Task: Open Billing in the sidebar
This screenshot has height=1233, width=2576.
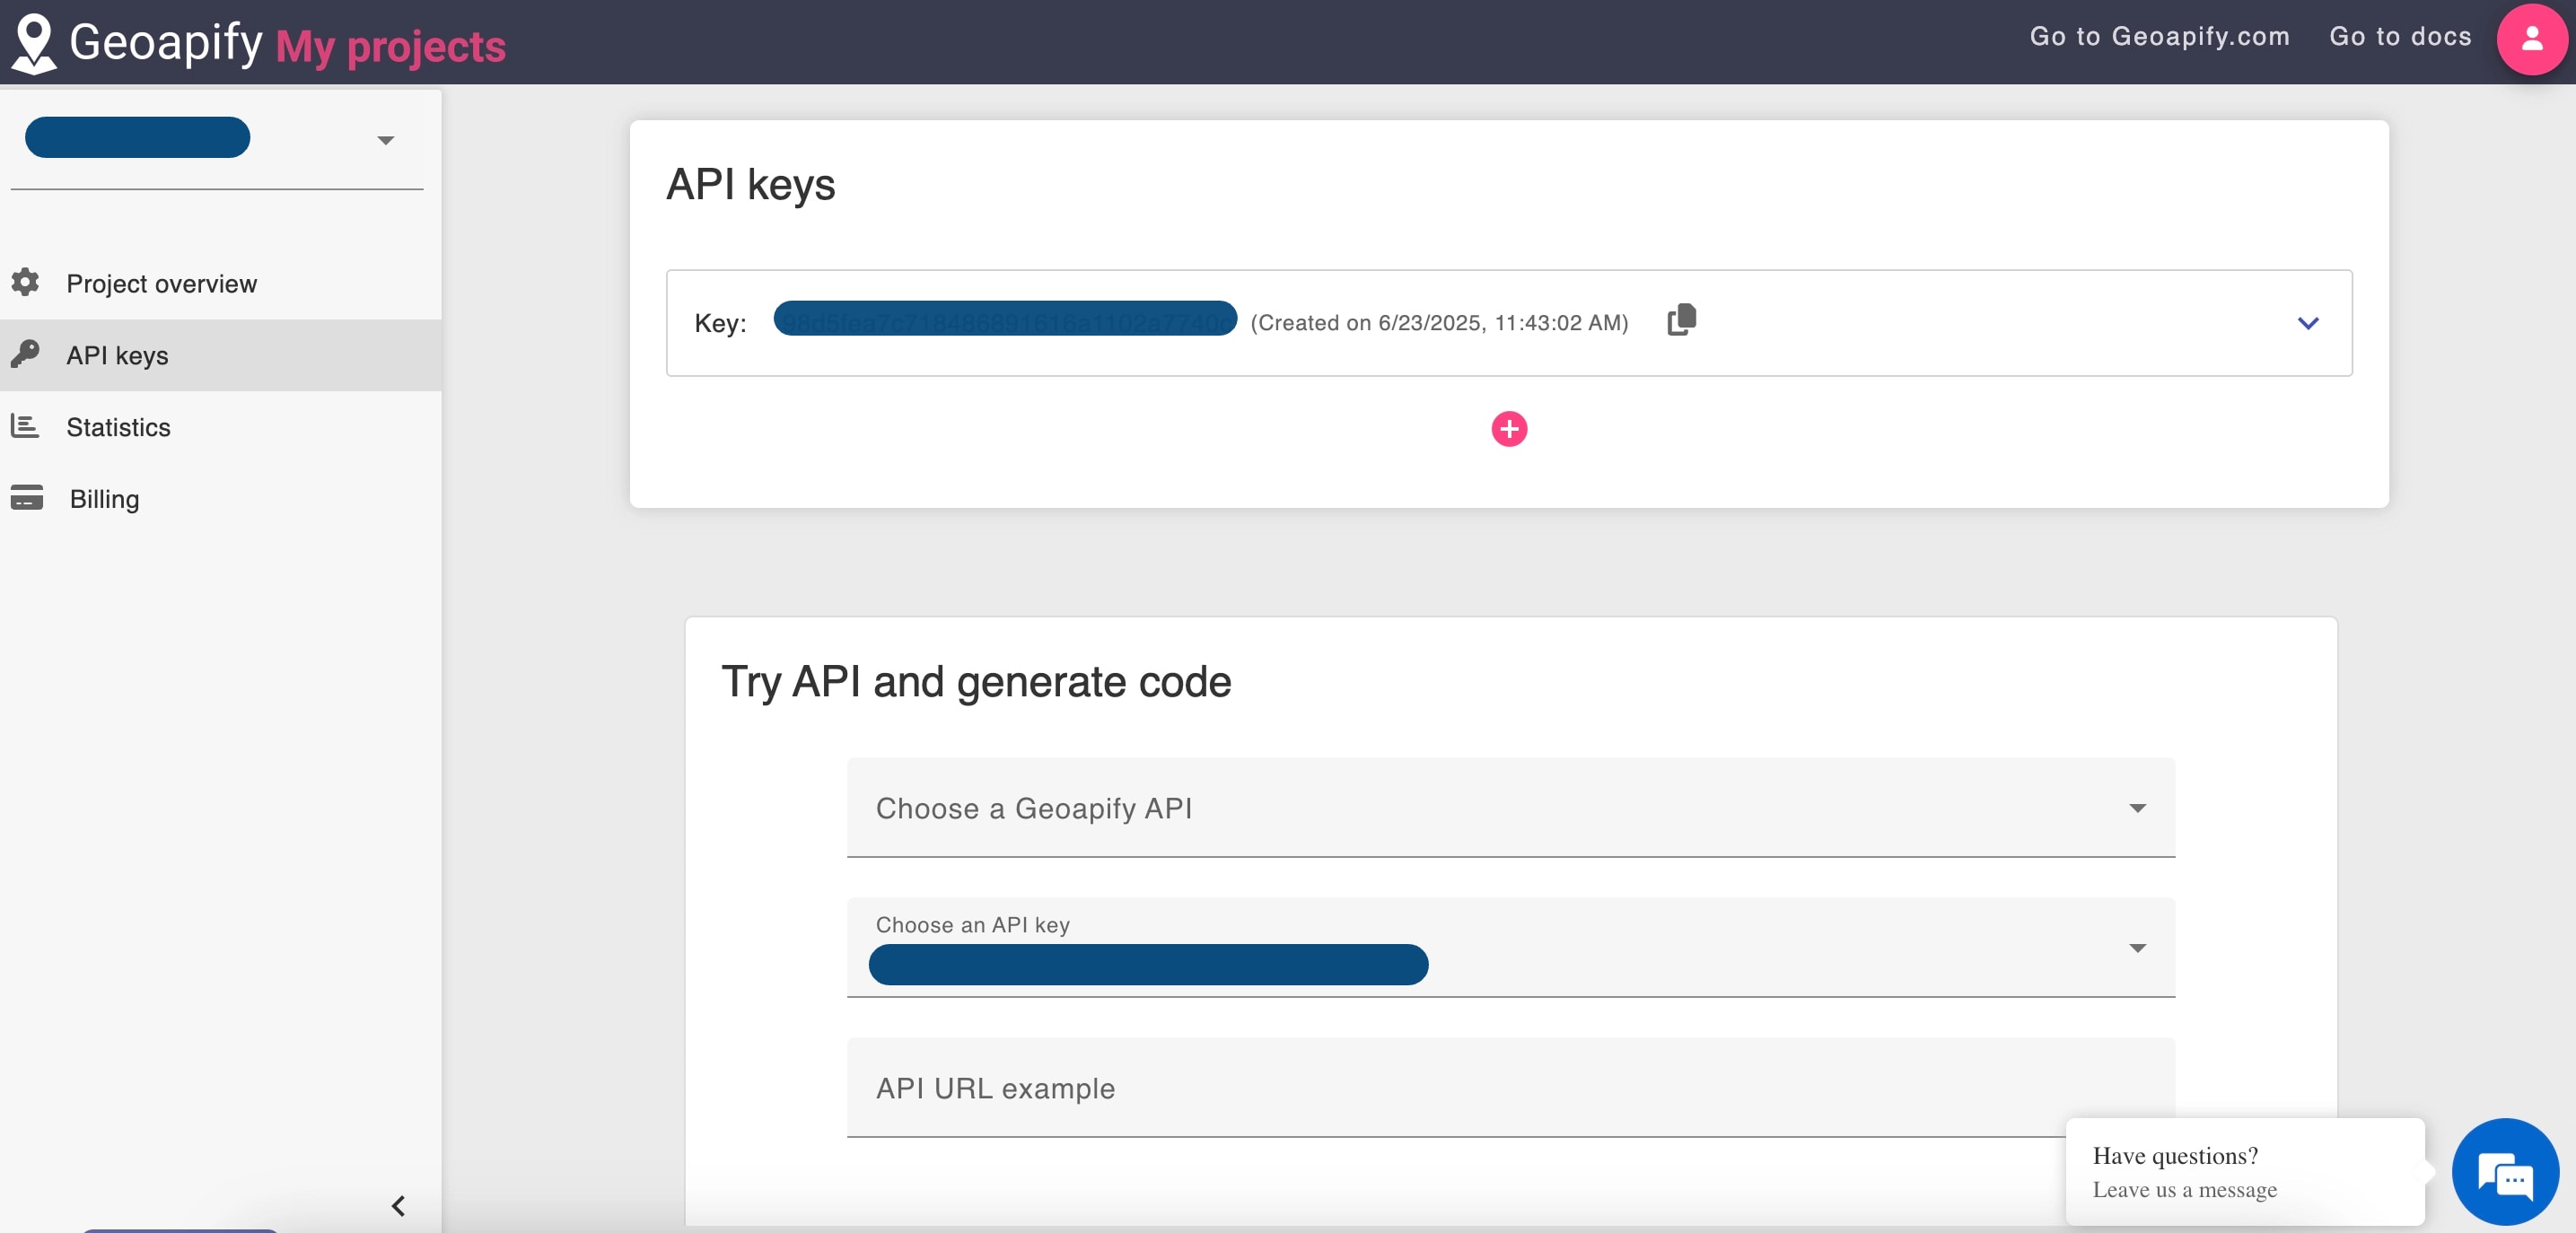Action: point(221,498)
